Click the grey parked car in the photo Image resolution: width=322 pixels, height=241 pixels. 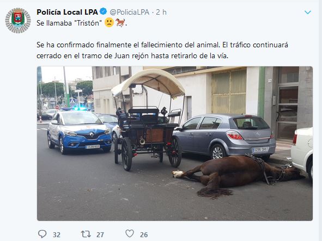[224, 137]
